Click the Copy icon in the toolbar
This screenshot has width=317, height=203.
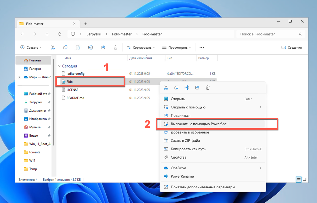click(65, 47)
